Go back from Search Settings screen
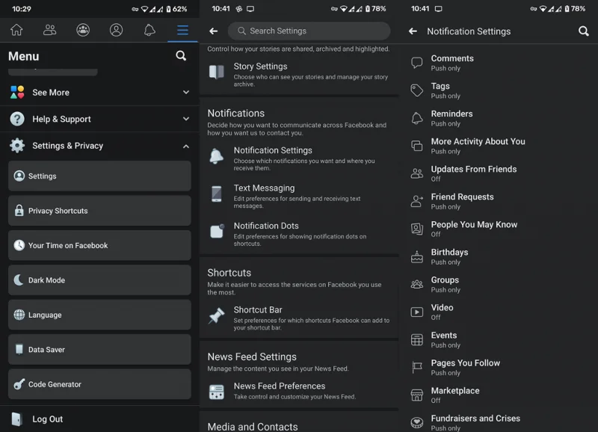 (214, 31)
